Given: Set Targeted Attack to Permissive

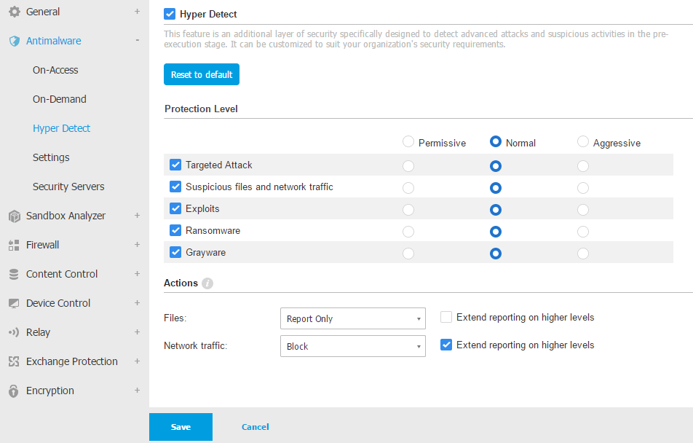Looking at the screenshot, I should point(408,166).
